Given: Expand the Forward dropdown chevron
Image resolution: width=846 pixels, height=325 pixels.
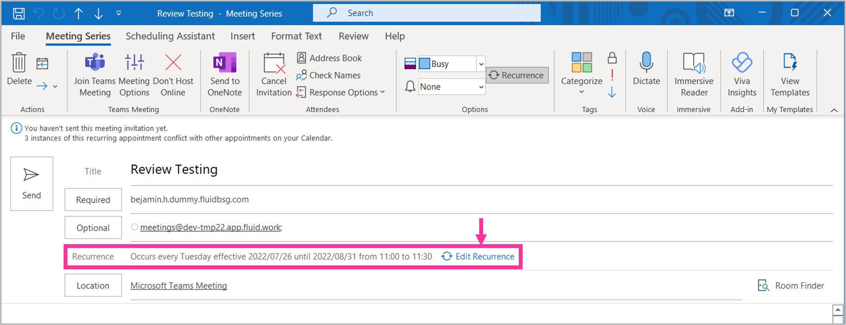Looking at the screenshot, I should click(x=55, y=86).
